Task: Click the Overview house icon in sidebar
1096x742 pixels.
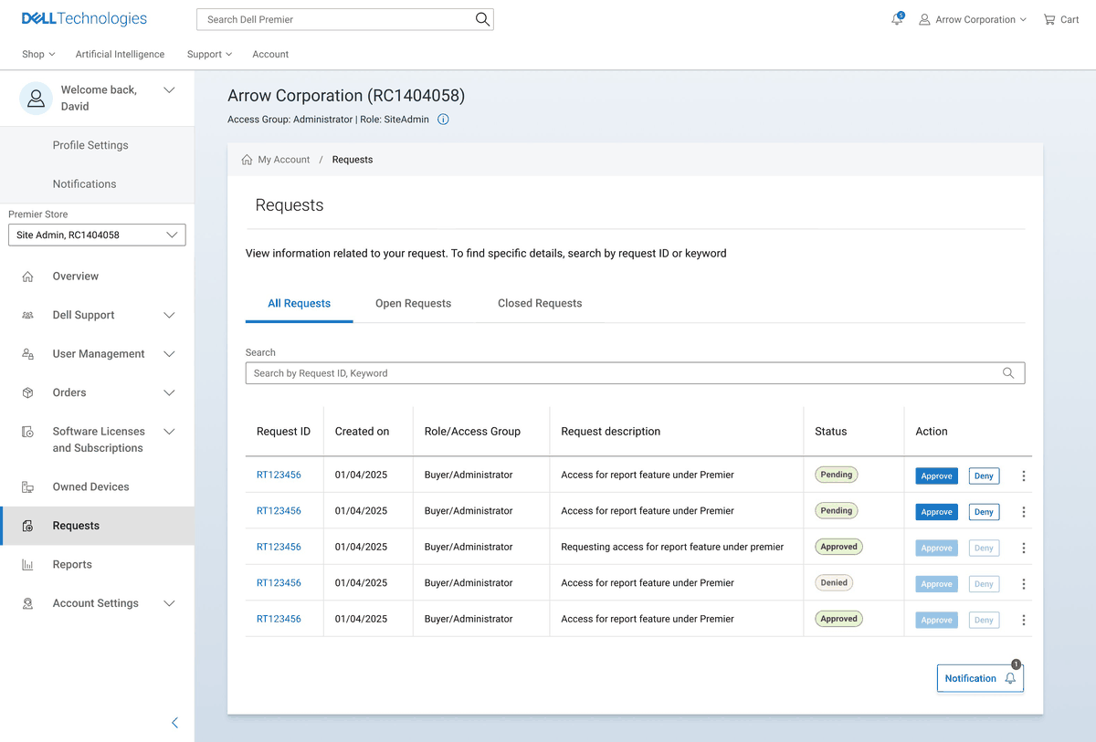Action: (x=27, y=277)
